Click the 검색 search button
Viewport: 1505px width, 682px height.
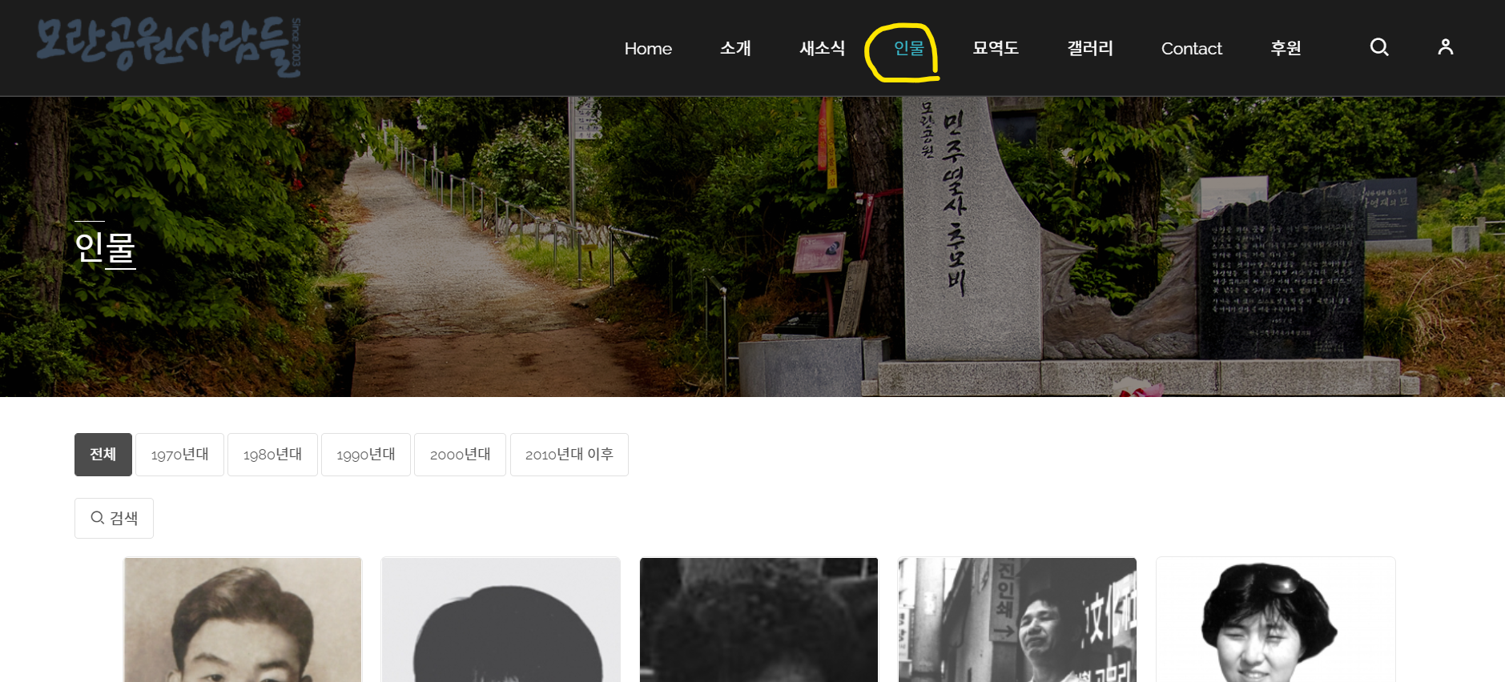pos(114,518)
